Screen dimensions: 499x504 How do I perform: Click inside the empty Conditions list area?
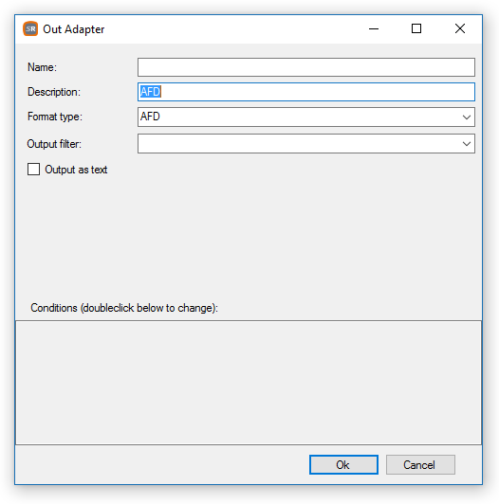(249, 383)
